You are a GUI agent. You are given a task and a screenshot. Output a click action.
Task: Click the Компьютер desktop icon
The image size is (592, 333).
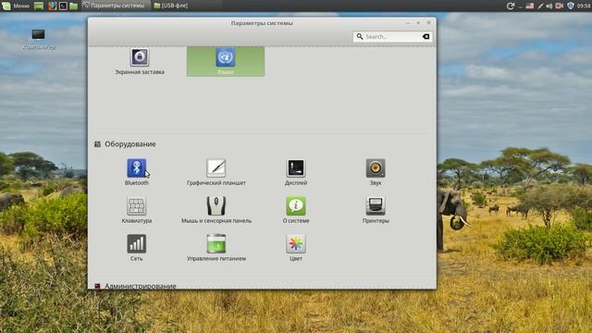tap(39, 39)
